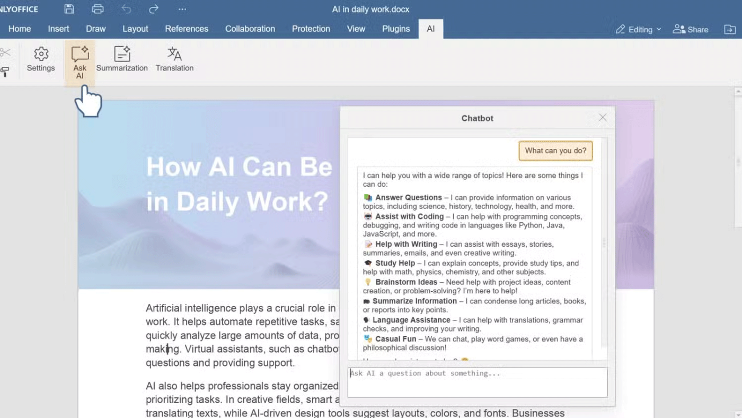
Task: Open AI Settings gear icon
Action: pyautogui.click(x=41, y=59)
